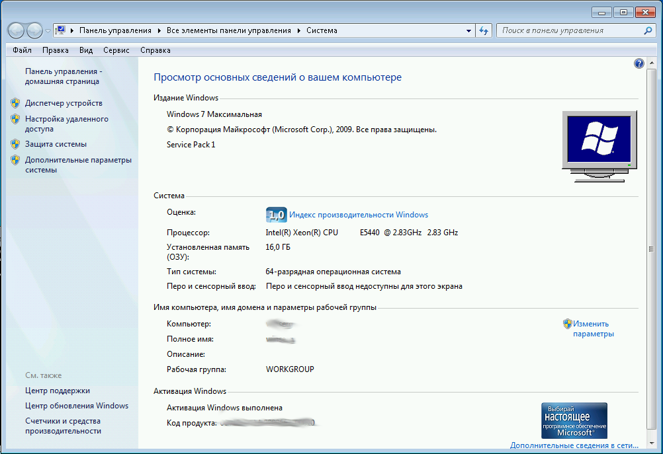663x454 pixels.
Task: Click the Windows logo monitor image
Action: (x=599, y=146)
